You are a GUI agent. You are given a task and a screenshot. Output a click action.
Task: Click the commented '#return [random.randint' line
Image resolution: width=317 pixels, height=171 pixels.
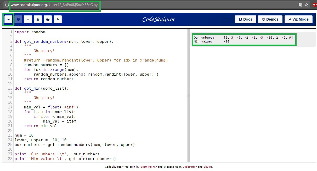point(96,60)
